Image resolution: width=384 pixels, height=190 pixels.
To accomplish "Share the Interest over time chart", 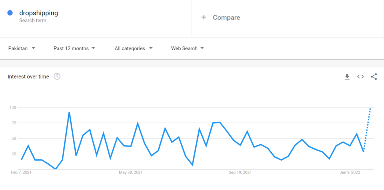I will [x=374, y=77].
